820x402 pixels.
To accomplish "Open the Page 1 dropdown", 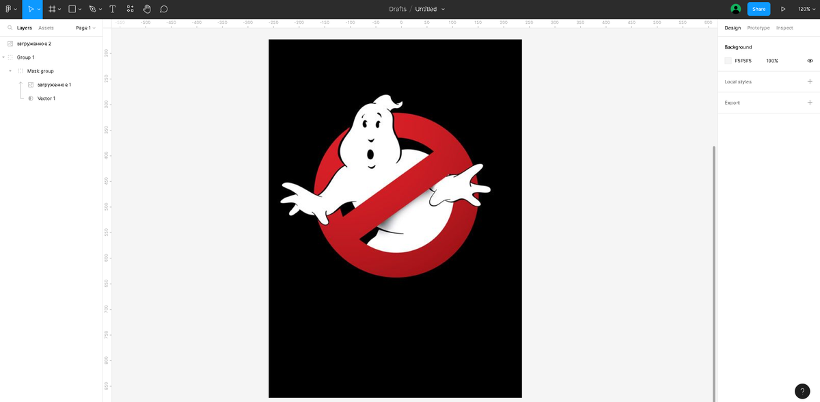I will tap(85, 28).
